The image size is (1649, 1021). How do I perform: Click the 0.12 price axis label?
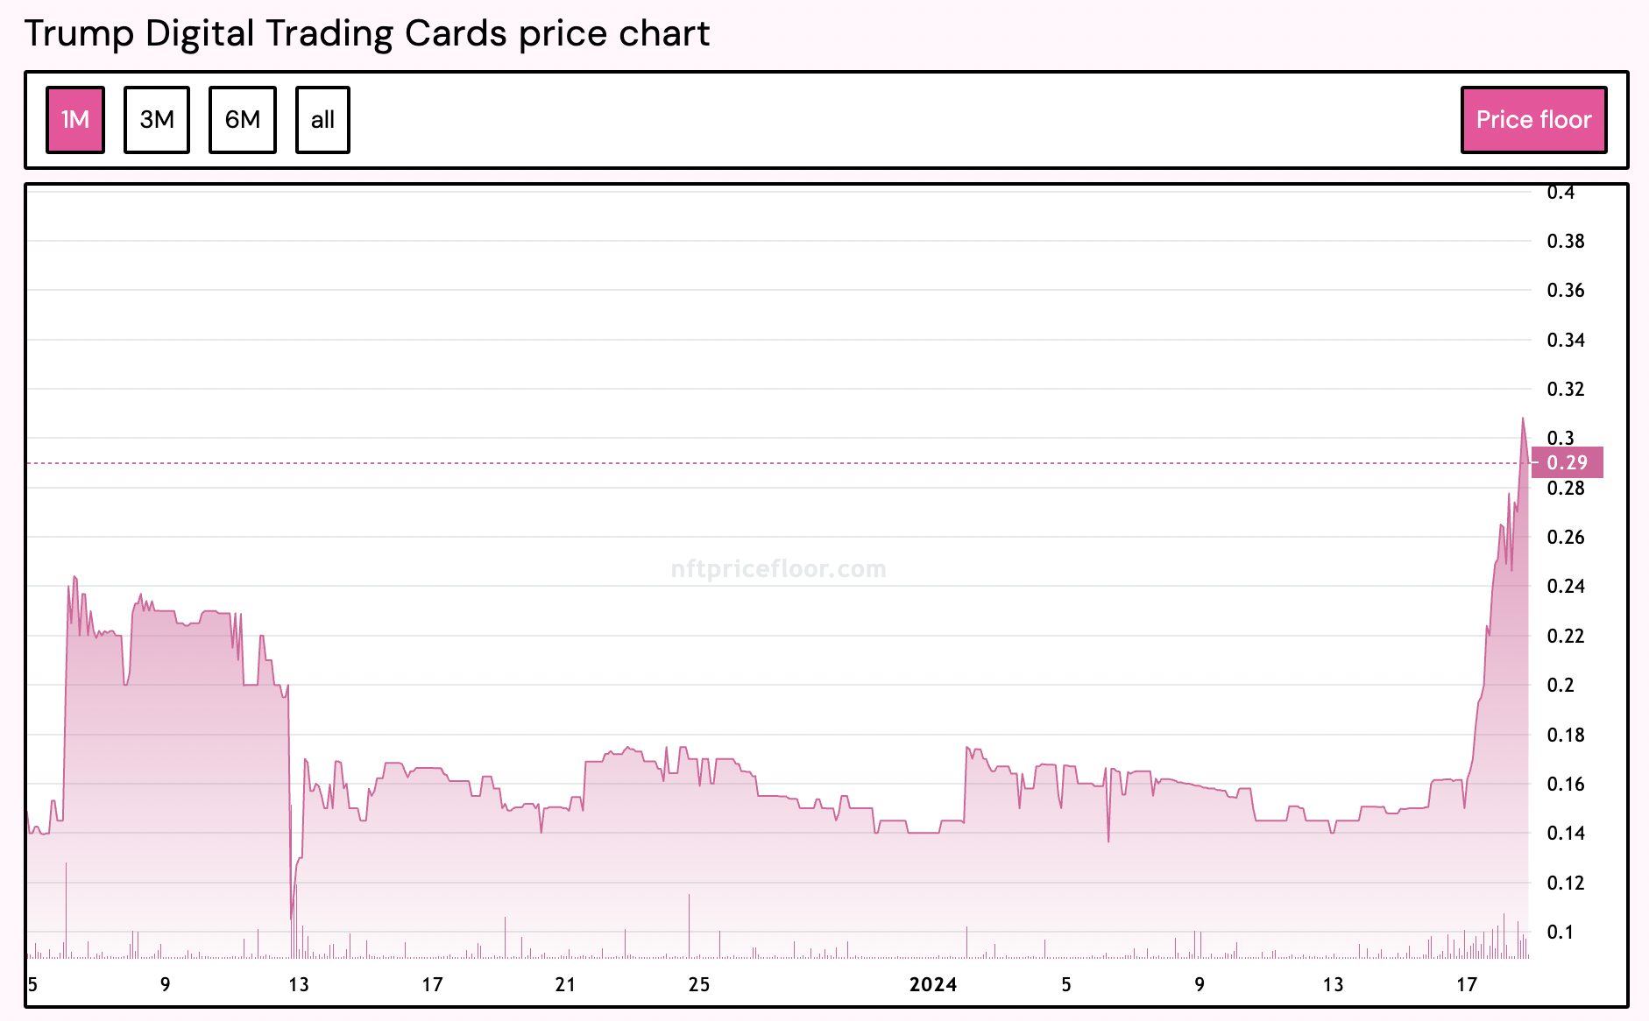click(1565, 883)
